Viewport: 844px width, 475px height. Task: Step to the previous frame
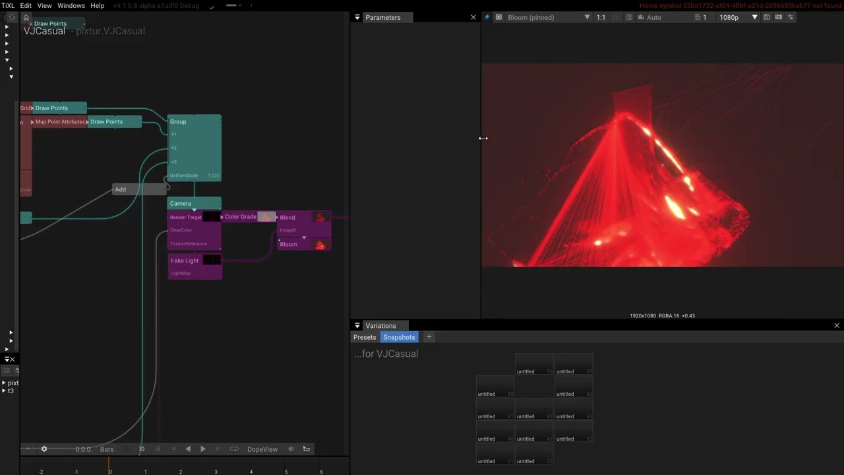(x=173, y=449)
